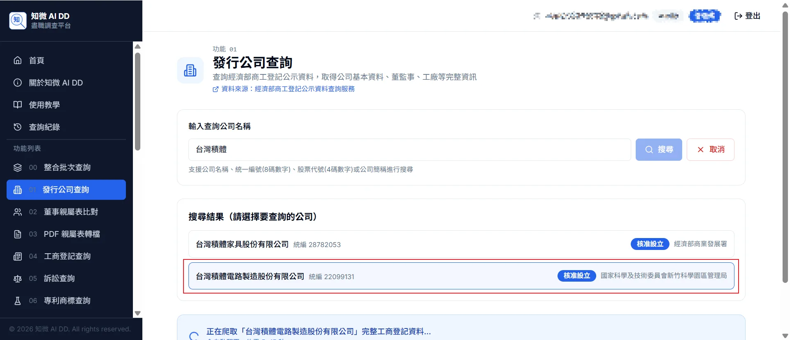Click the layers icon beside 整合批次查詢
Screen dimensions: 790x340
click(17, 167)
